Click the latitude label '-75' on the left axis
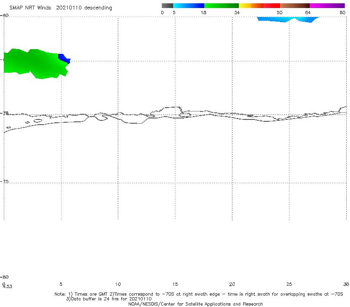 pyautogui.click(x=4, y=181)
